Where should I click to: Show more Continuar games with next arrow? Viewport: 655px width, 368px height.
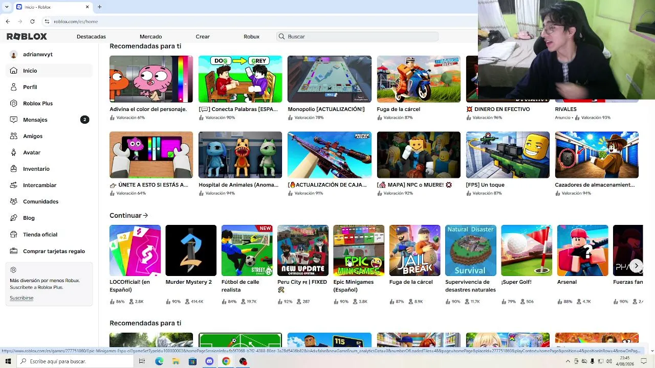(636, 266)
